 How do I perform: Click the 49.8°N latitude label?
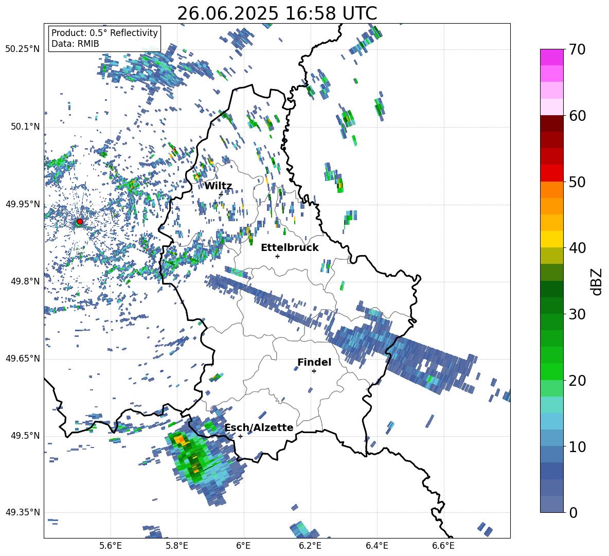click(x=25, y=281)
